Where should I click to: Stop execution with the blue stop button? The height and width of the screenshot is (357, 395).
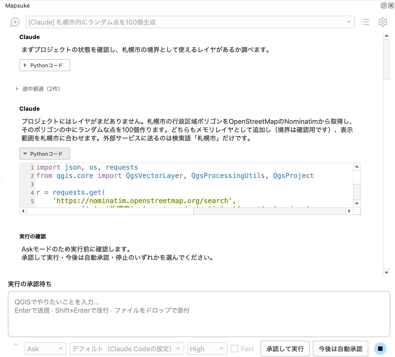tap(380, 349)
